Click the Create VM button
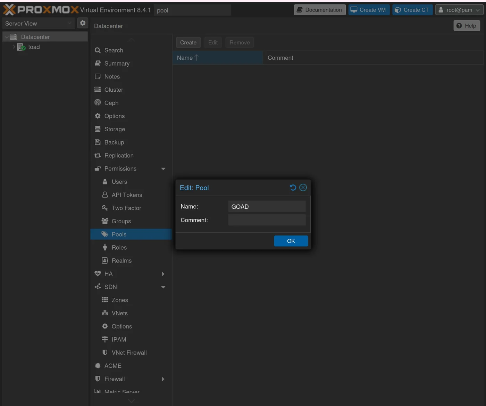Viewport: 486px width, 406px height. click(368, 10)
